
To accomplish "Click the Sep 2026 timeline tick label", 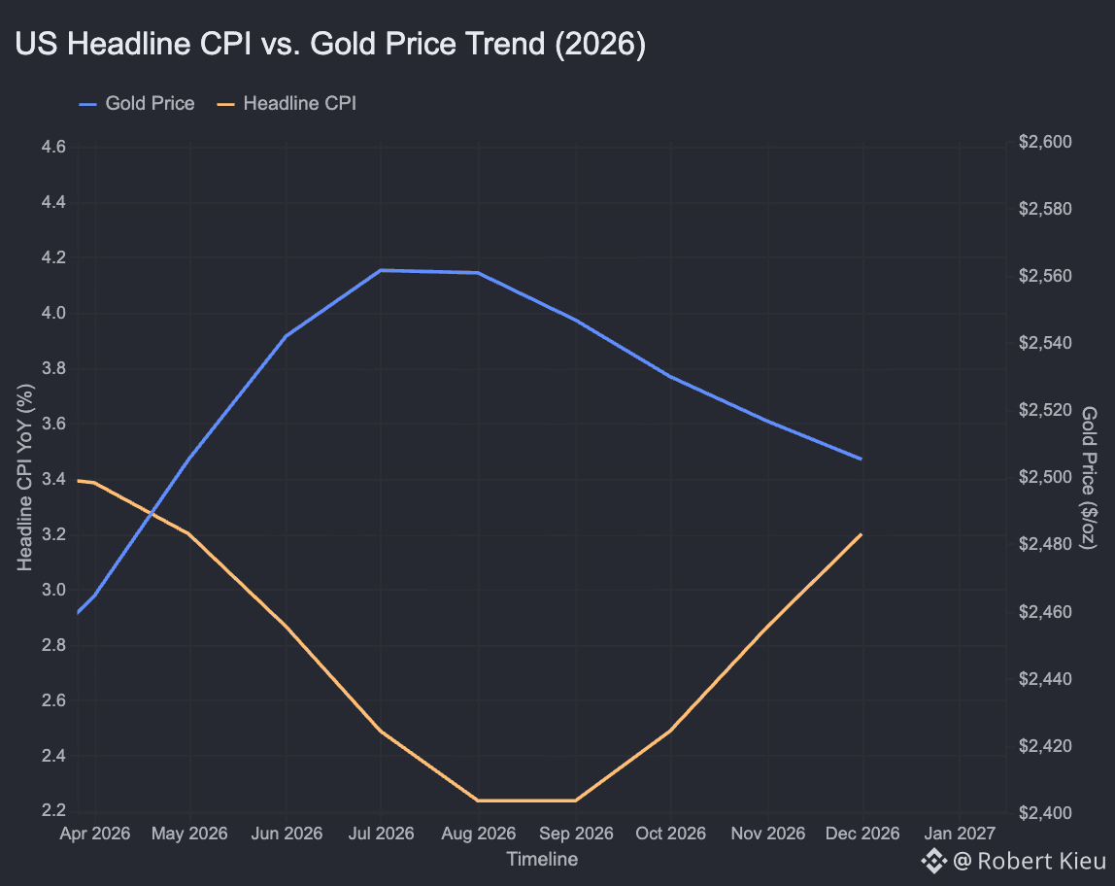I will point(576,834).
